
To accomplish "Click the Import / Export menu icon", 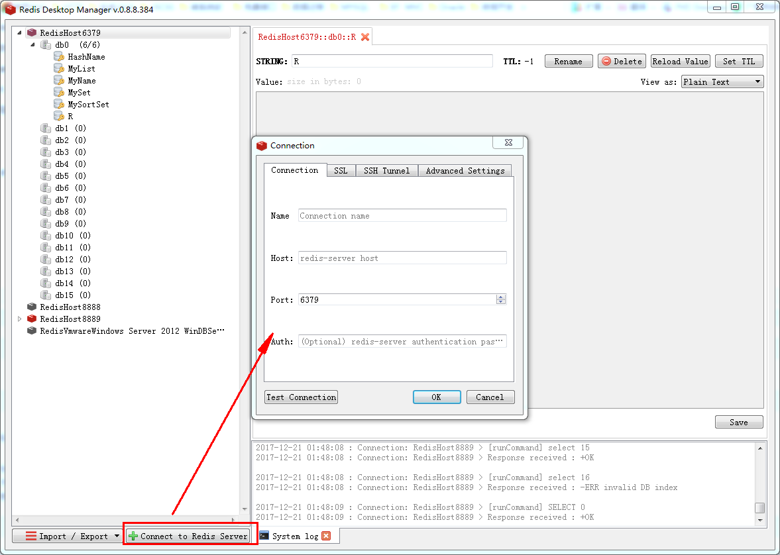I will point(31,536).
